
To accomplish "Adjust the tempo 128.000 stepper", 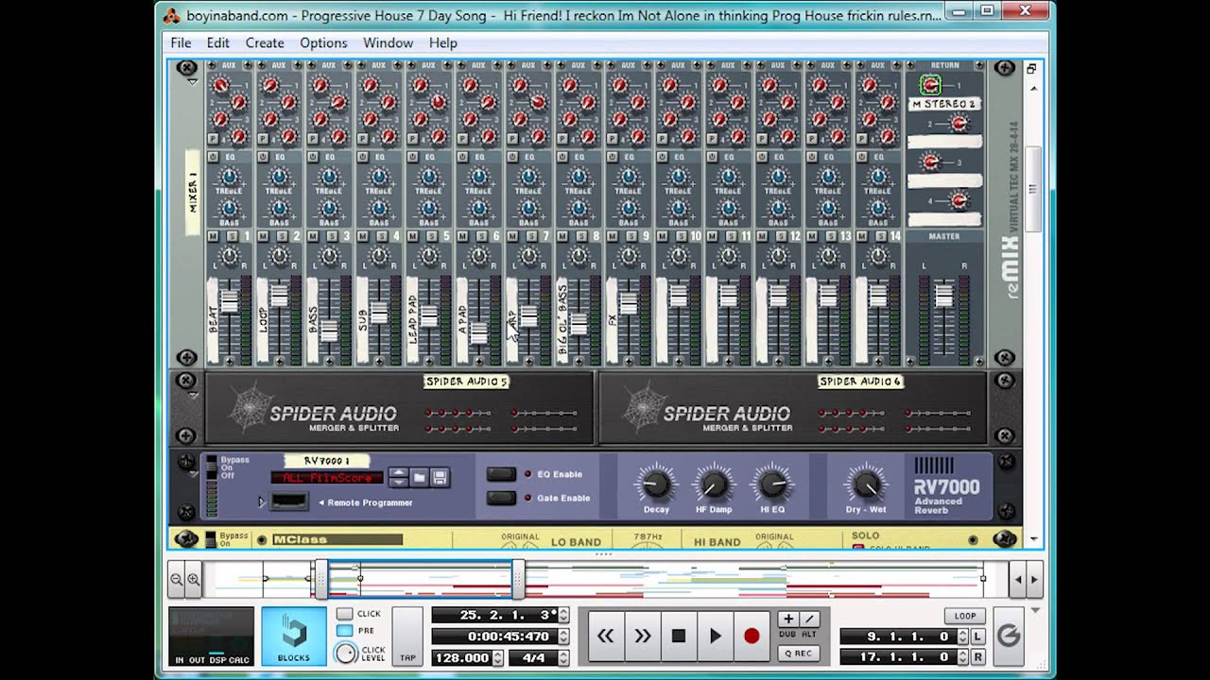I will (497, 658).
